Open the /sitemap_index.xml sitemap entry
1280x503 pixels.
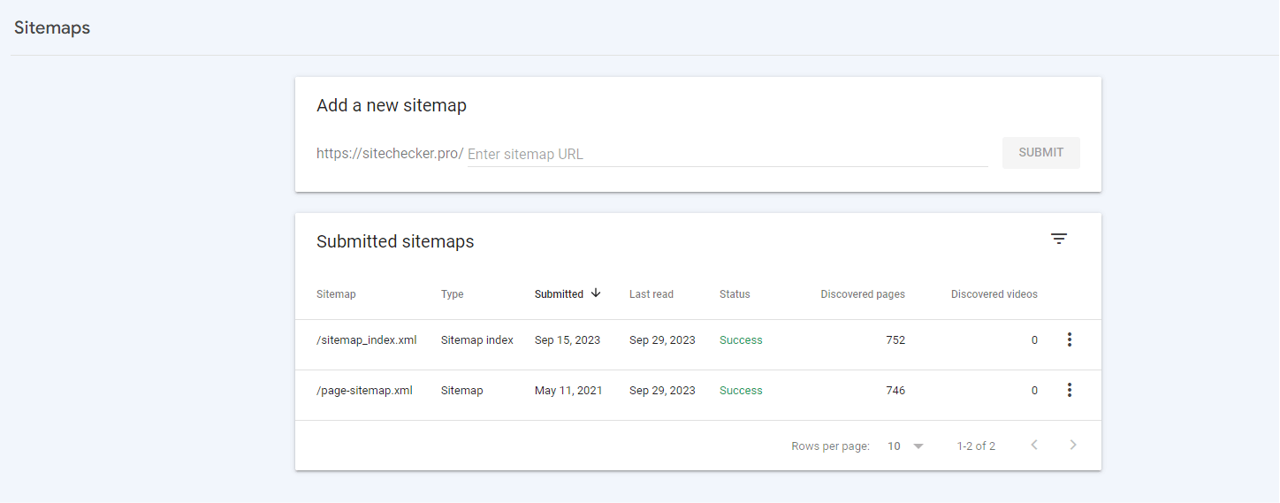coord(366,340)
